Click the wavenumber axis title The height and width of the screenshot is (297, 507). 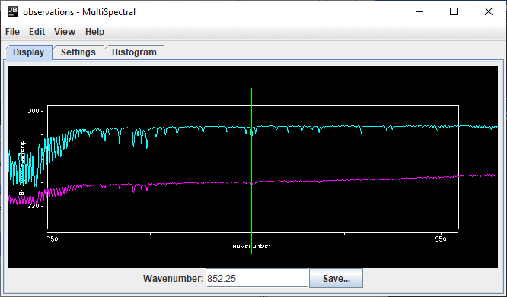point(252,245)
